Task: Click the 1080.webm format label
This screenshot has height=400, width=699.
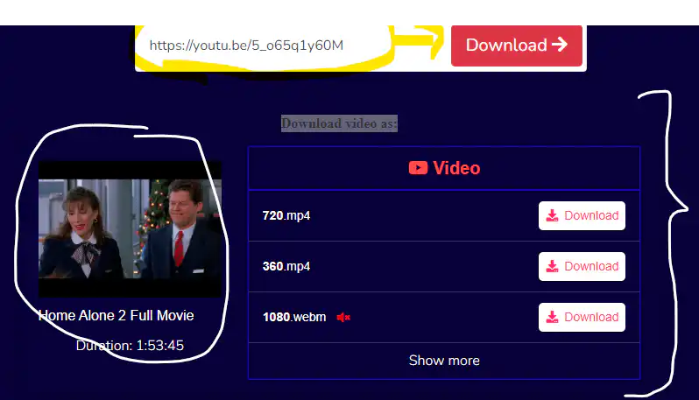Action: 294,317
